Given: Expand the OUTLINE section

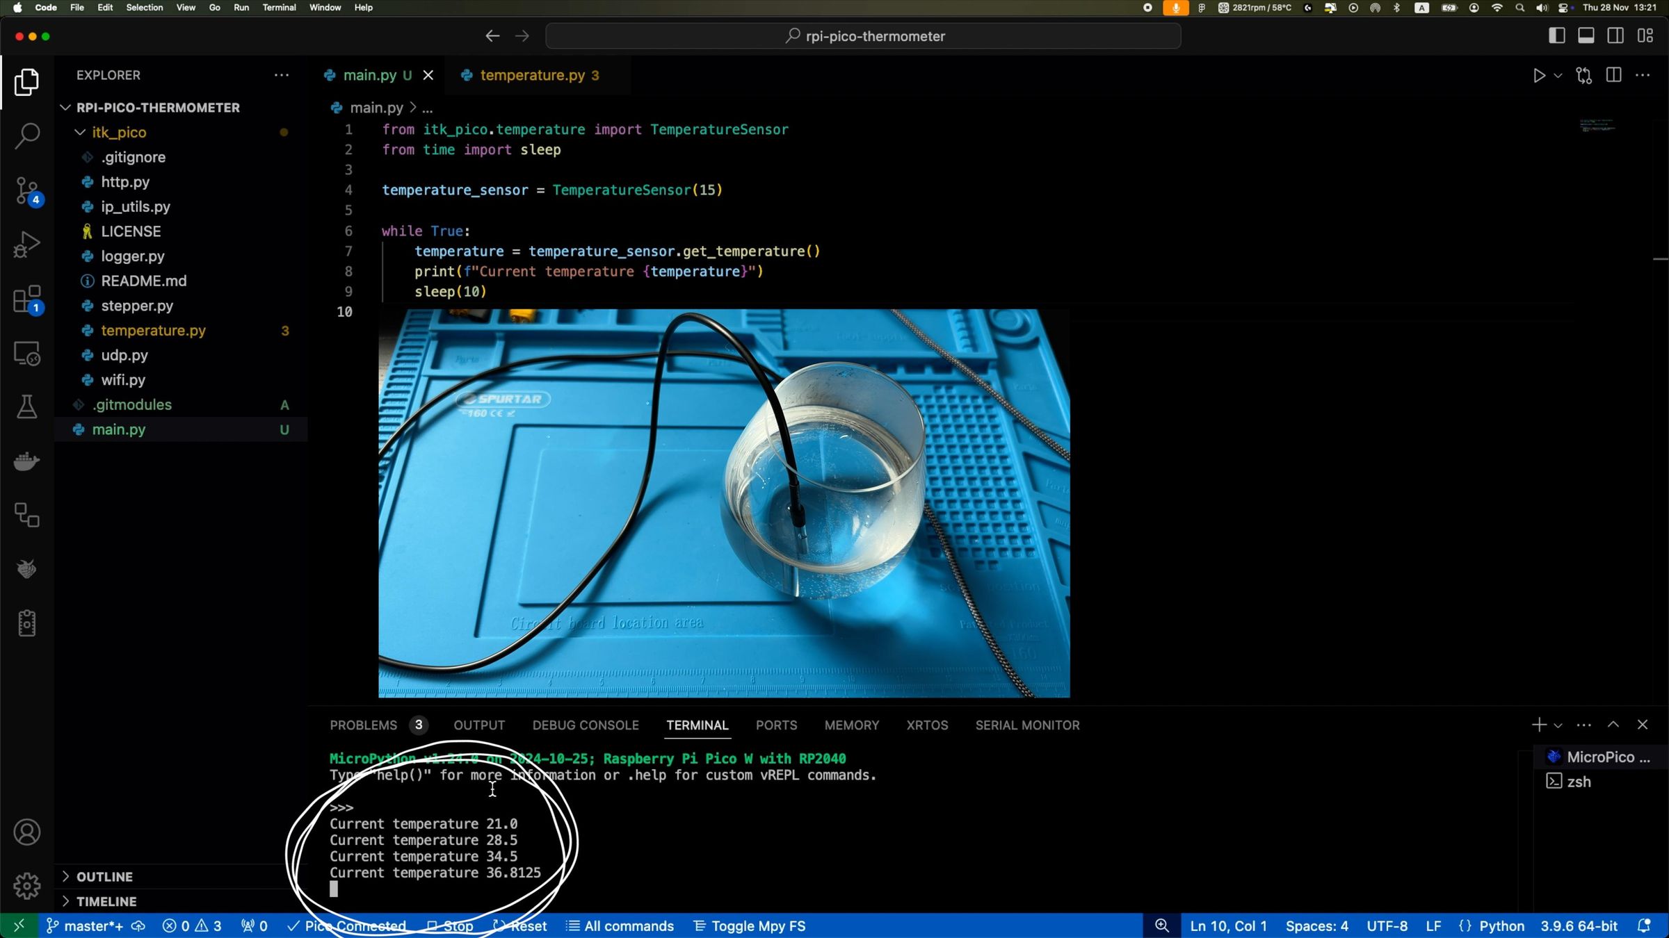Looking at the screenshot, I should pos(104,877).
